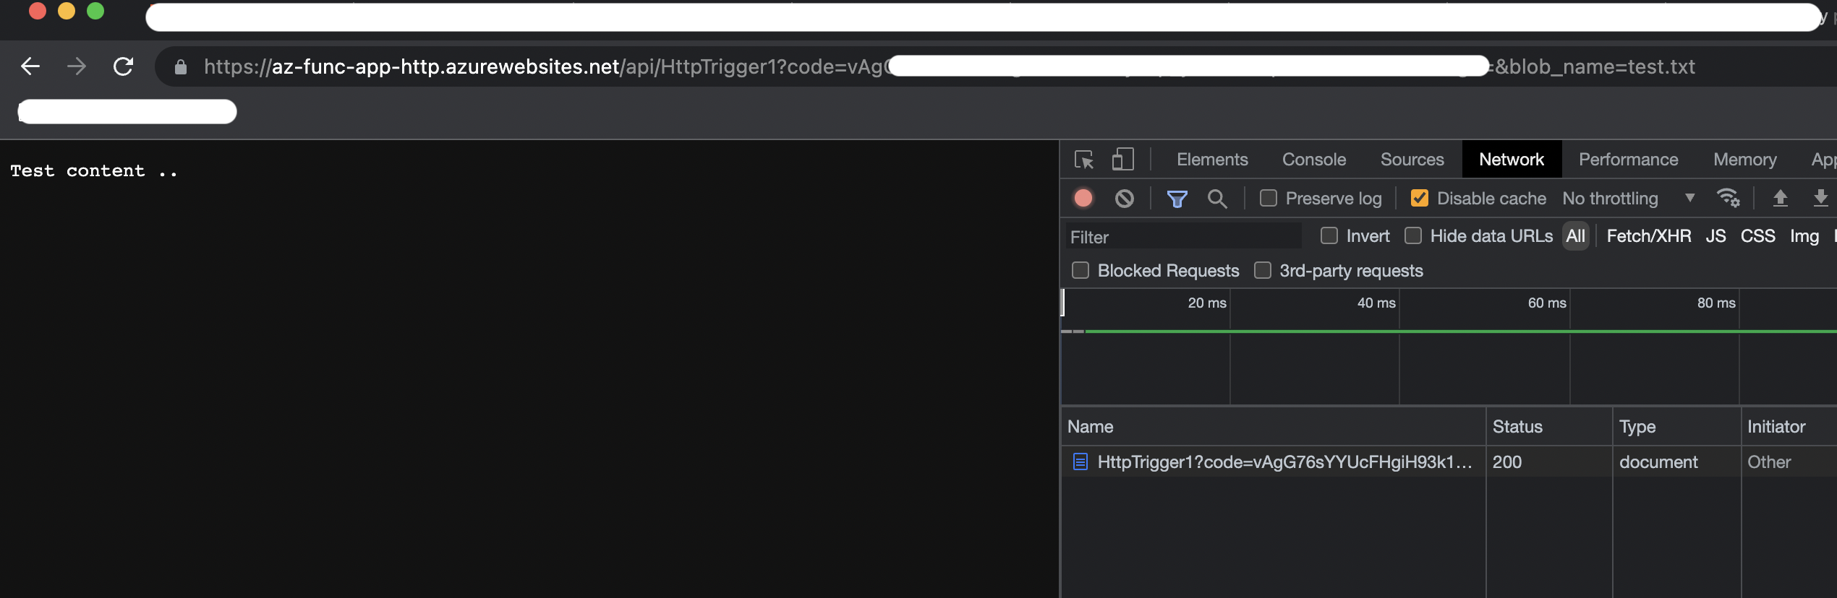Go back using browser back arrow
The image size is (1837, 598).
click(30, 66)
